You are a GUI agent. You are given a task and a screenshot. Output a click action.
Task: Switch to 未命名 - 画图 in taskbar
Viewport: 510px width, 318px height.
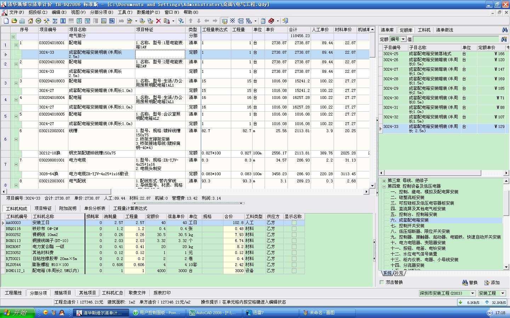pos(328,313)
